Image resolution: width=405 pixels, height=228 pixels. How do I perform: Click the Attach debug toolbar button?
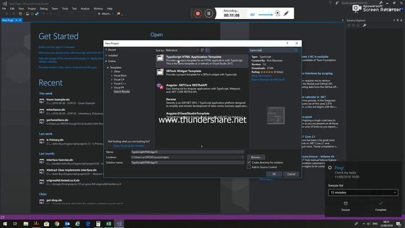point(106,14)
